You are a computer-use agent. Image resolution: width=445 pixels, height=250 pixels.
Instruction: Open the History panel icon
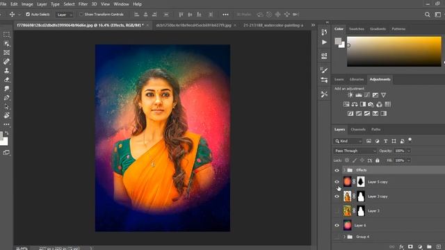point(324,33)
